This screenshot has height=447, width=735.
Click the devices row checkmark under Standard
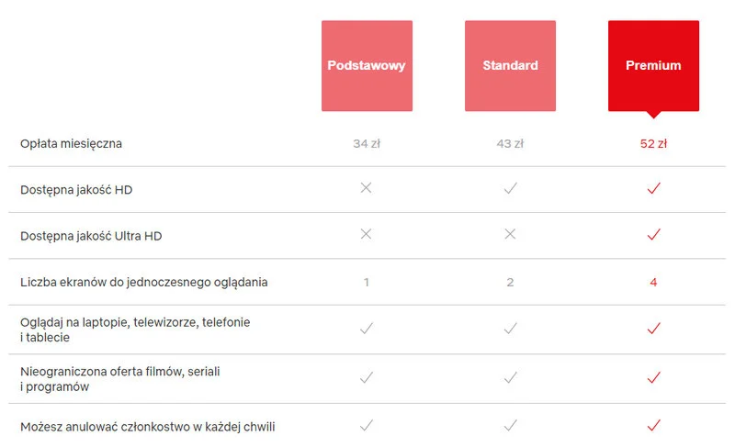pyautogui.click(x=511, y=328)
